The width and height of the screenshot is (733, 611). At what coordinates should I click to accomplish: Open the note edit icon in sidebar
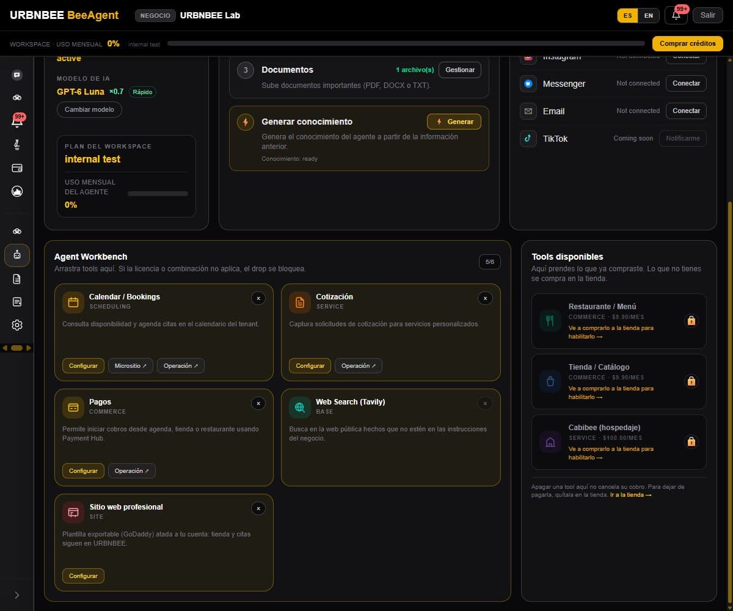coord(17,302)
